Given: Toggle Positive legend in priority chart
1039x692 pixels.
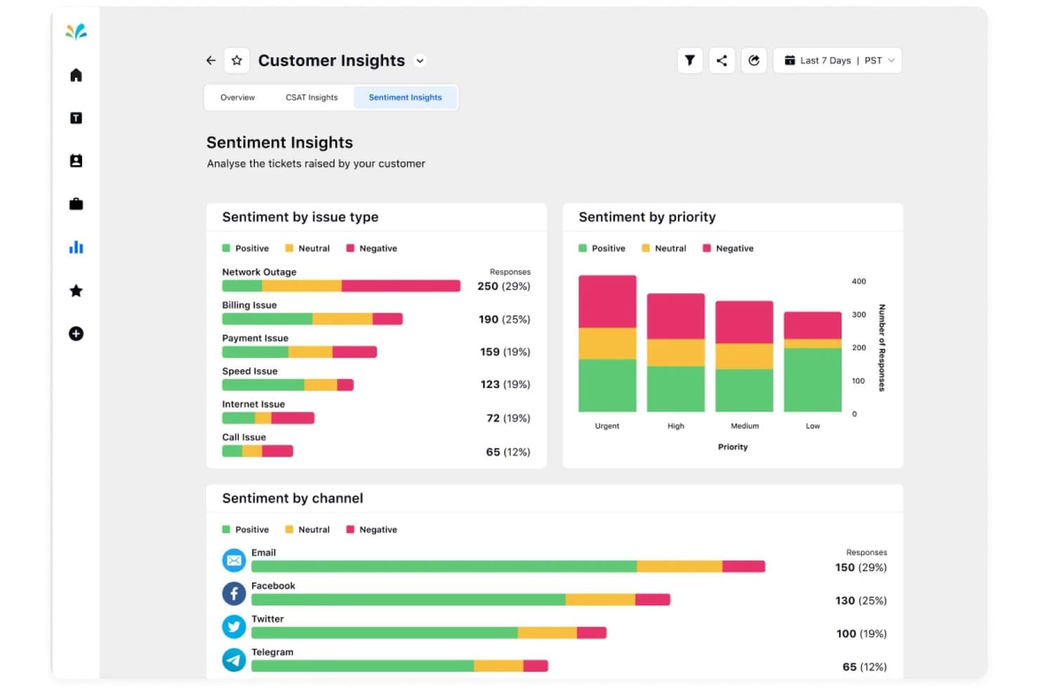Looking at the screenshot, I should (602, 248).
